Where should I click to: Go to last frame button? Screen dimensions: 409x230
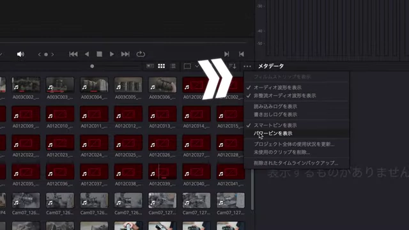pyautogui.click(x=125, y=54)
